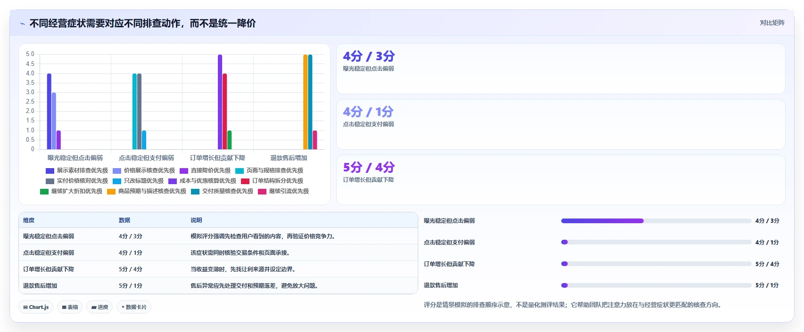
Task: Click the 曝光稳定但点击偏弱 progress bar
Action: point(656,221)
